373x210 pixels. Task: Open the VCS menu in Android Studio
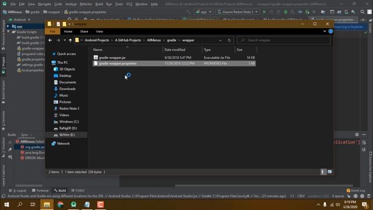129,4
